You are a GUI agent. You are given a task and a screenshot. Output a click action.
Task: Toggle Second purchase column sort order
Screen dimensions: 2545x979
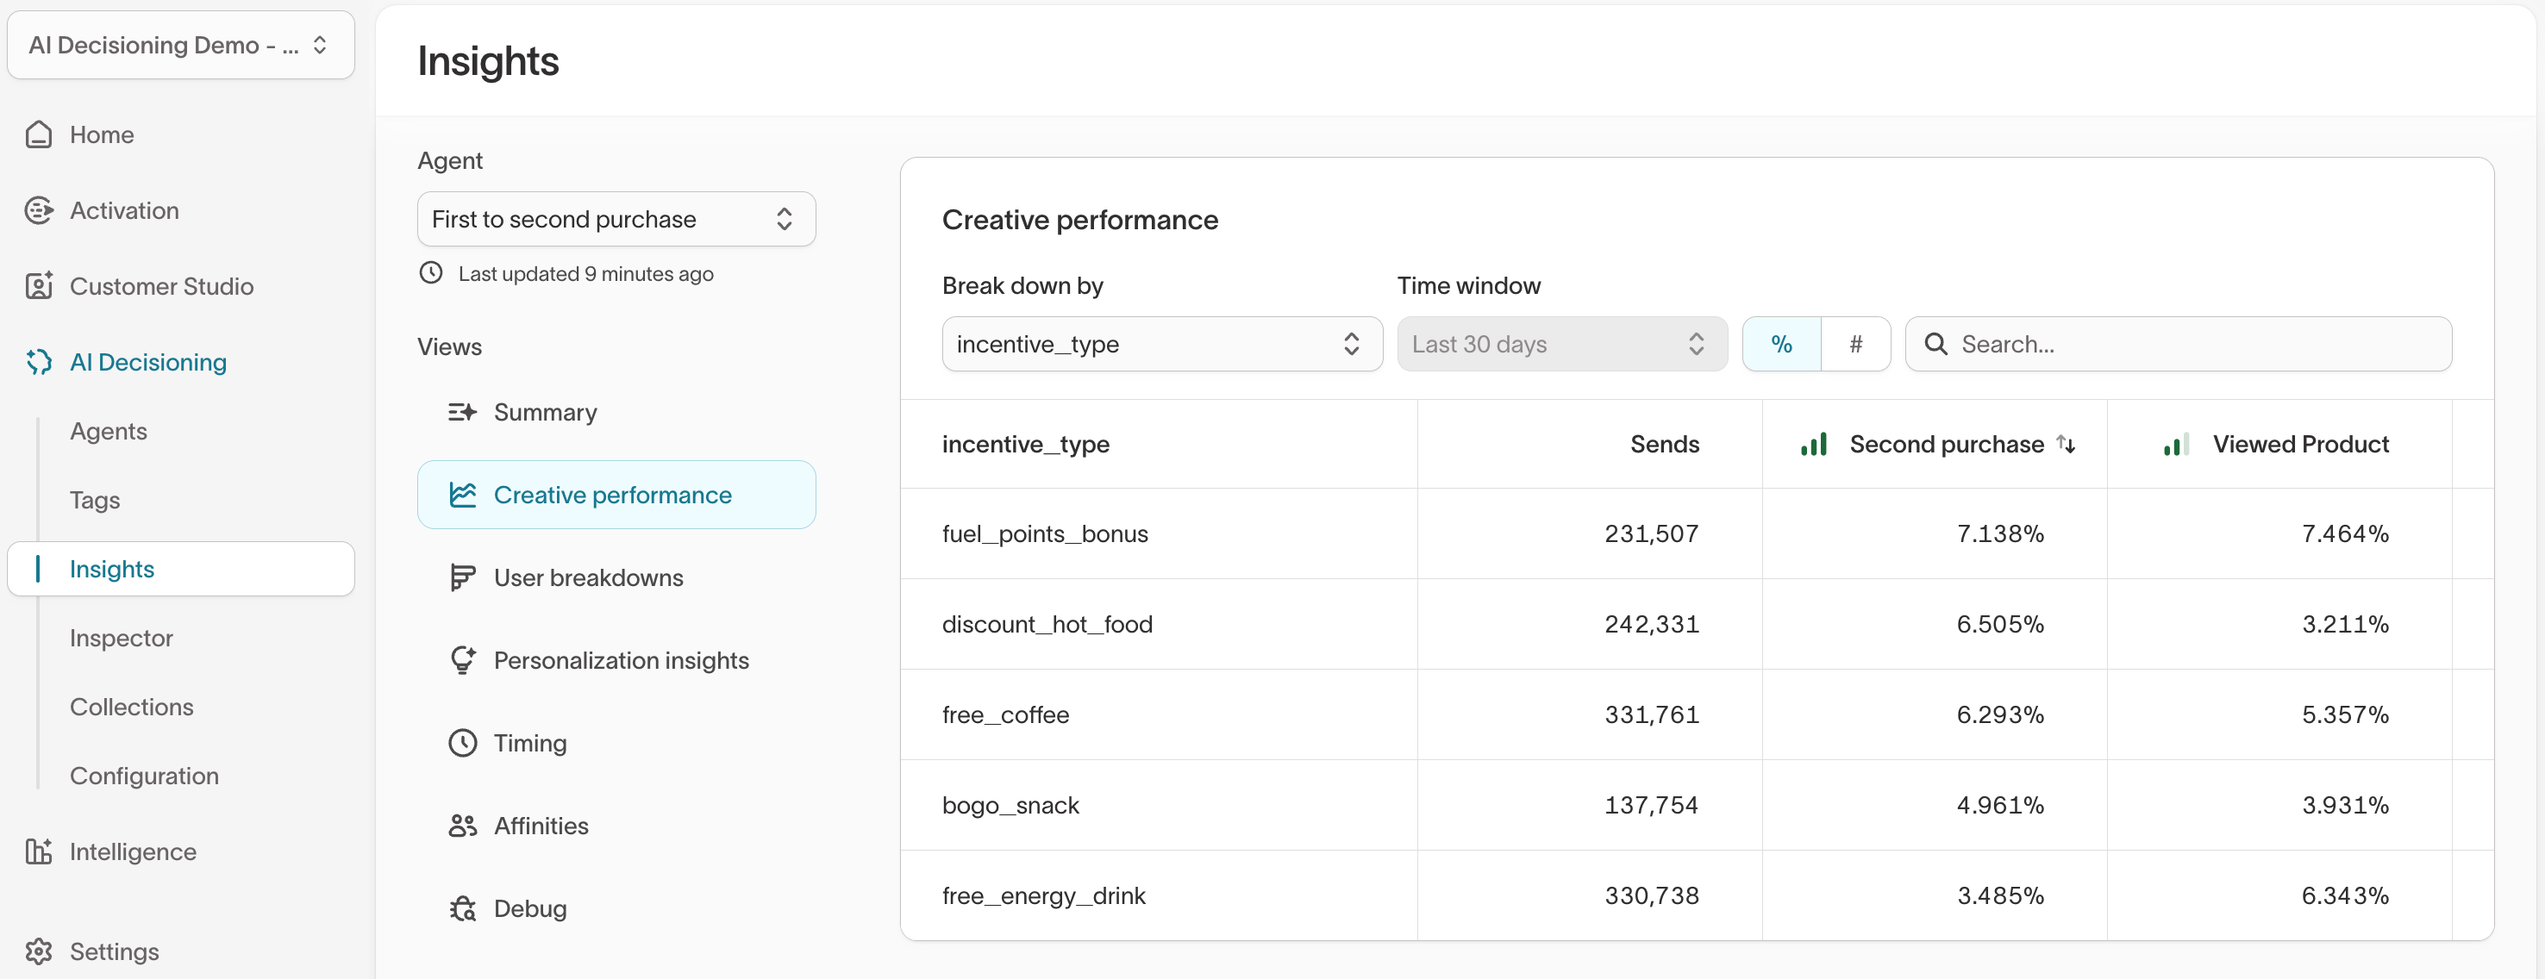pos(2067,444)
